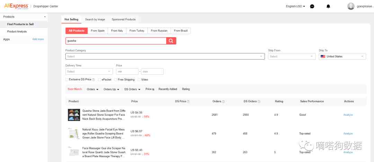Select the From Brazil filter
This screenshot has height=162, width=374.
click(x=181, y=31)
